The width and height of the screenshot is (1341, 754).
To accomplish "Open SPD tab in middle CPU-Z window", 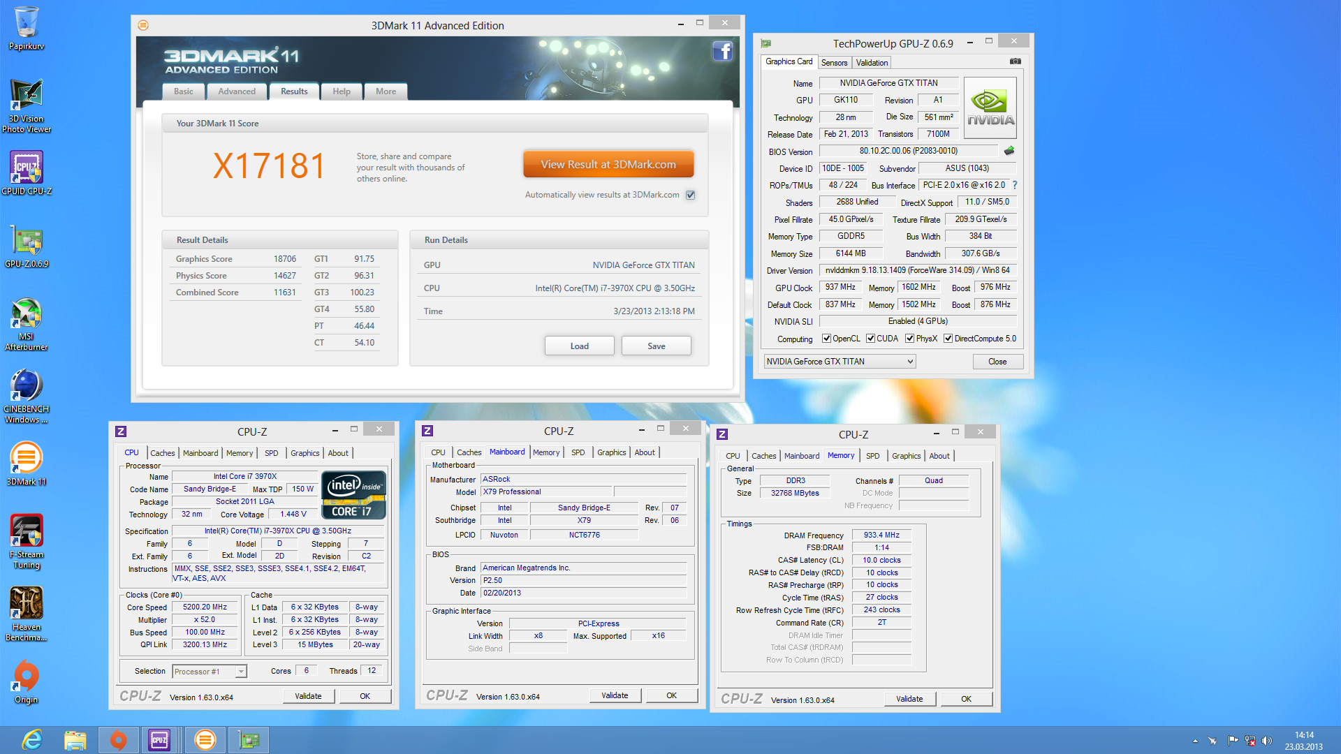I will [x=578, y=452].
